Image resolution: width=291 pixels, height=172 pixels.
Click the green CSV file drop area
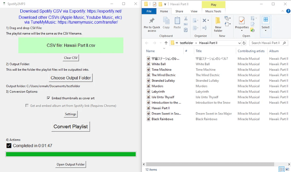click(71, 45)
